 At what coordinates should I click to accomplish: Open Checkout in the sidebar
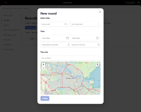pos(7,45)
